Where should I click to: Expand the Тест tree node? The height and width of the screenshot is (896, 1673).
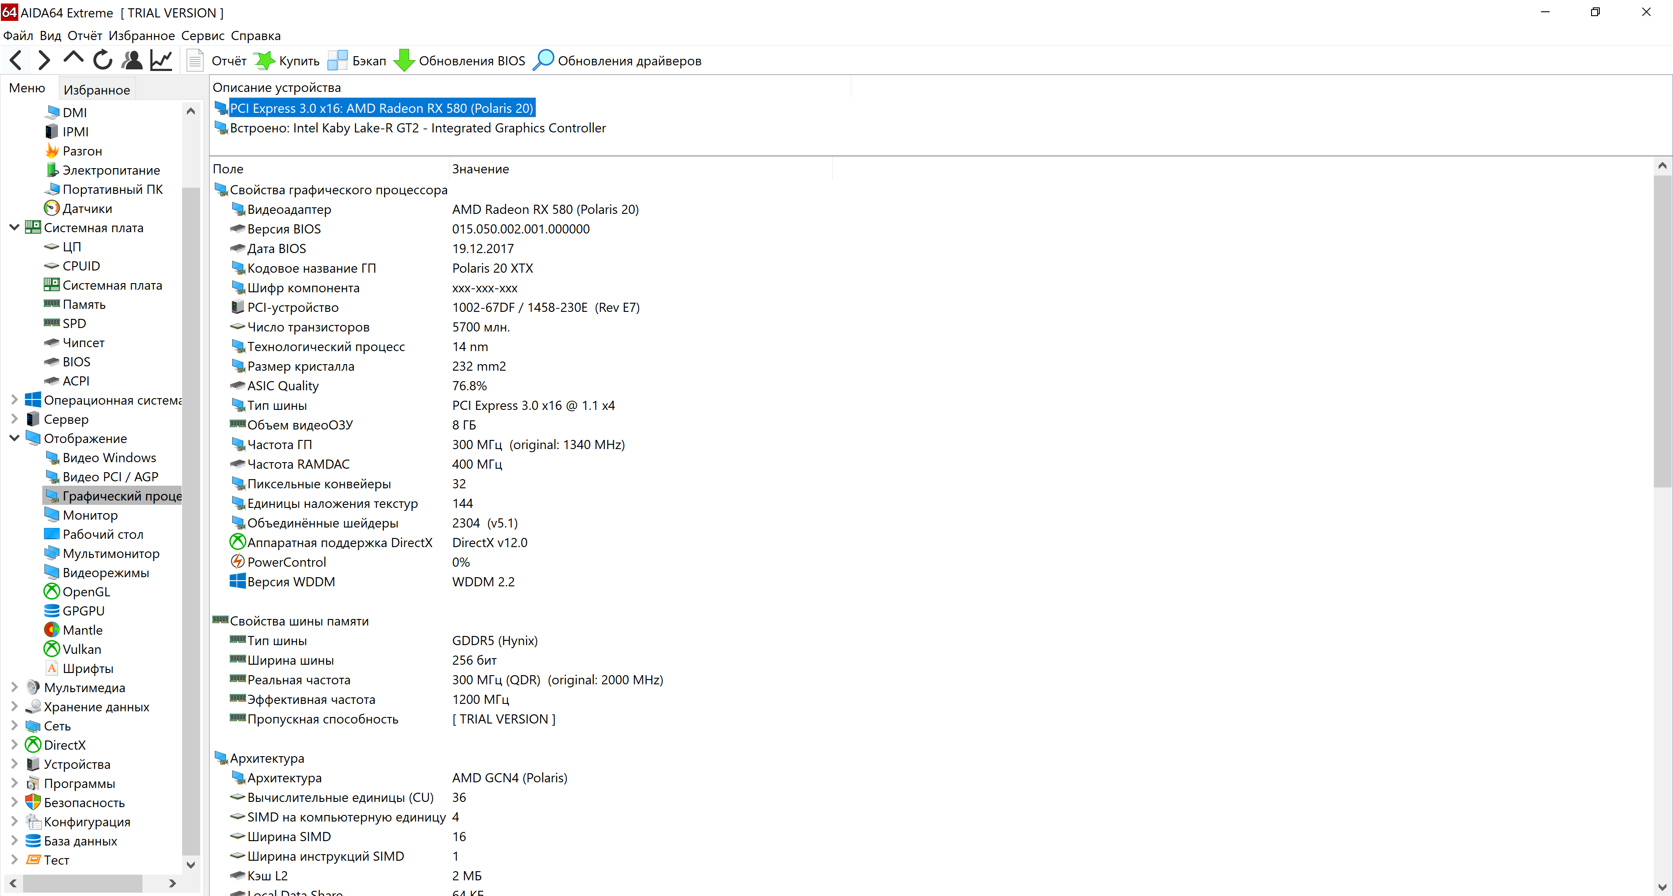tap(14, 860)
